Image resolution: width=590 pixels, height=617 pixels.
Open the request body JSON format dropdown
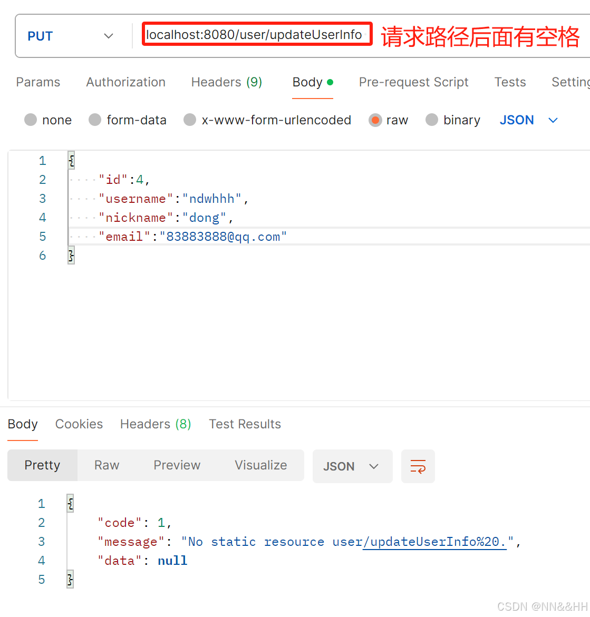(529, 120)
